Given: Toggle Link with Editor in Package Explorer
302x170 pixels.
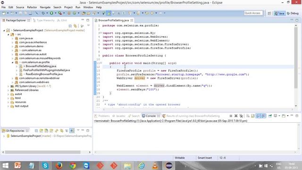Looking at the screenshot, I should point(75,26).
